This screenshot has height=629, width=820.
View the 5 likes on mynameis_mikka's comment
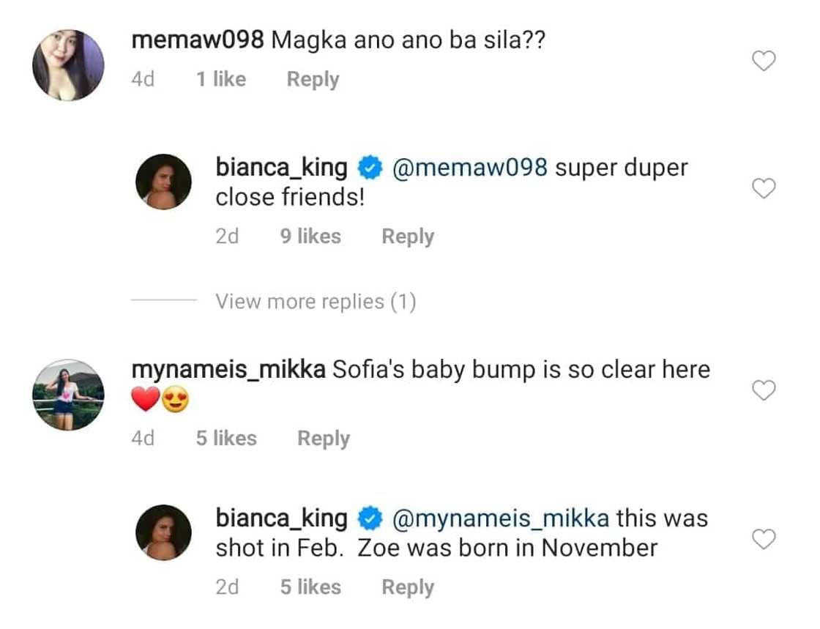click(x=226, y=438)
